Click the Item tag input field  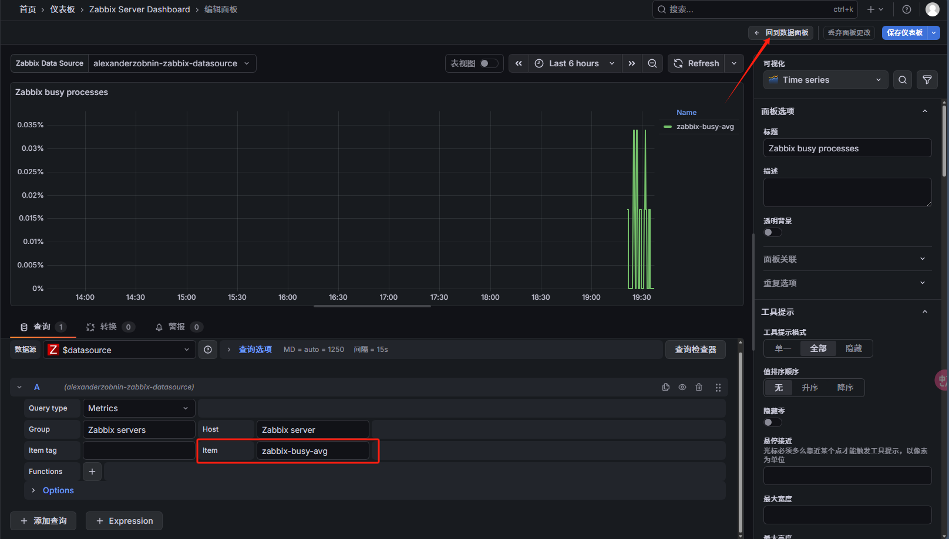point(139,450)
